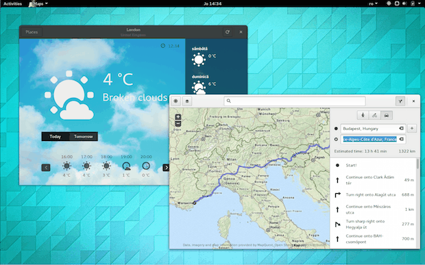Click the 1322 km distance text
Screen dimensions: 425x265
pos(407,151)
